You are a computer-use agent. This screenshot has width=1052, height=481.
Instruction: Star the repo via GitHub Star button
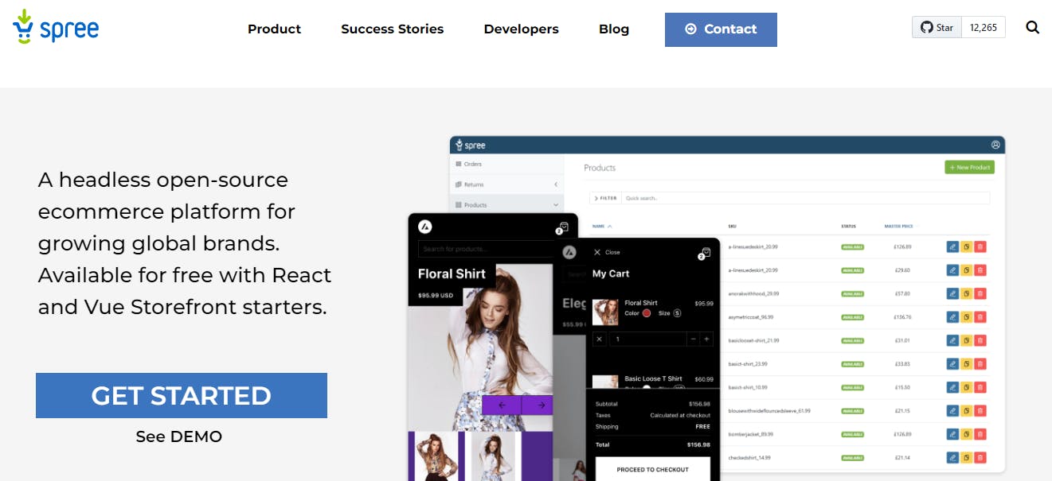pyautogui.click(x=937, y=28)
